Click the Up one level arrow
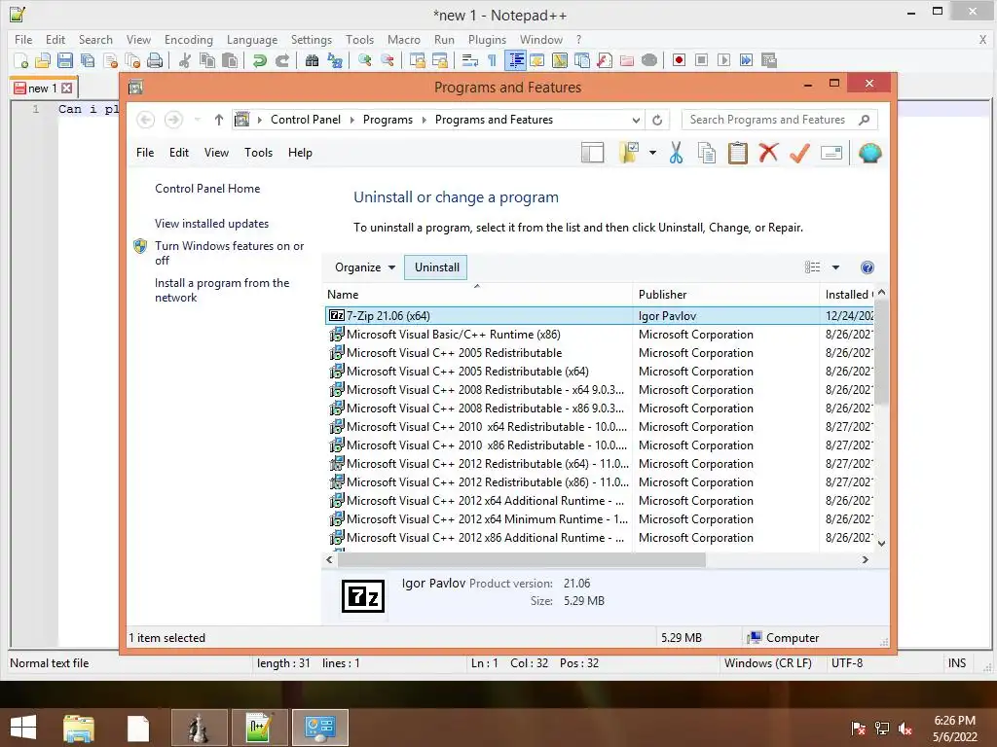997x747 pixels. (x=219, y=120)
